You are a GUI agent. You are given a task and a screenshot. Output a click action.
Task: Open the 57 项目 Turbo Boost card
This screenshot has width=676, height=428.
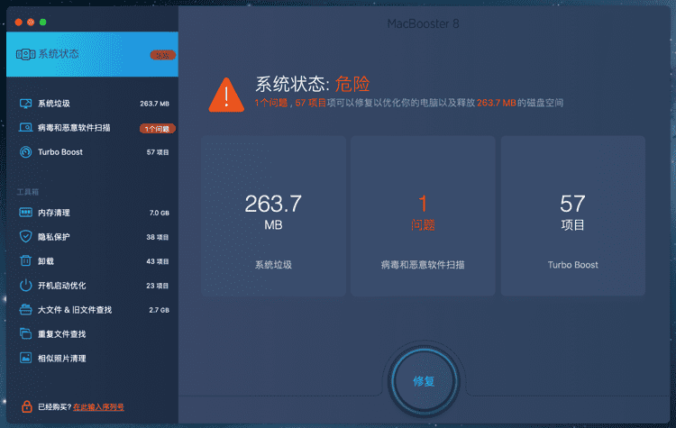572,216
